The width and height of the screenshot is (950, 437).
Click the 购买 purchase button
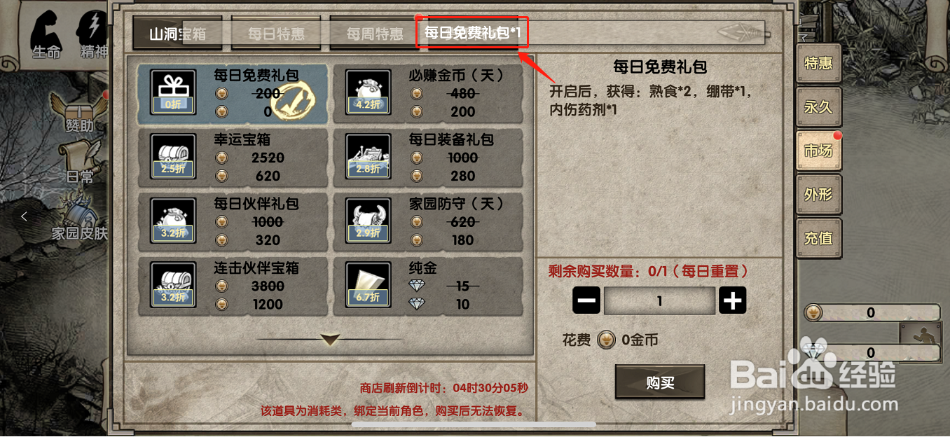[660, 382]
